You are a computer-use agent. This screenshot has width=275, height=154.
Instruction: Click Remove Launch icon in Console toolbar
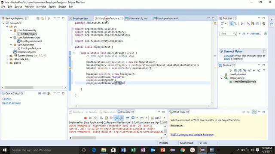[90, 118]
